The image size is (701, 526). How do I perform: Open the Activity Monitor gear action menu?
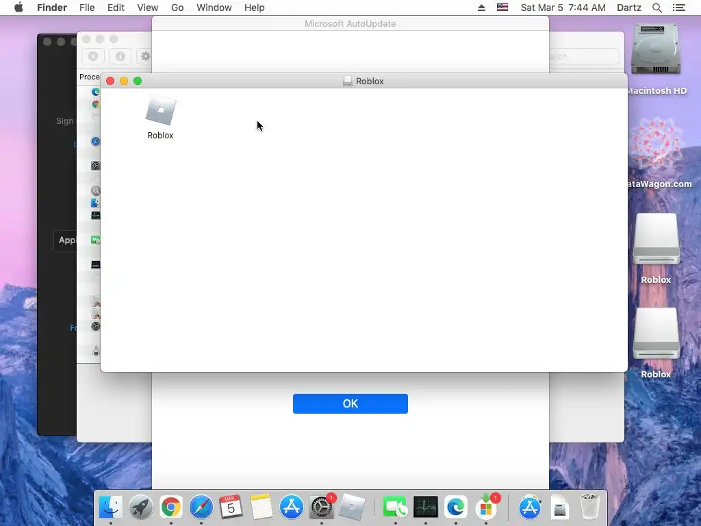pos(144,56)
